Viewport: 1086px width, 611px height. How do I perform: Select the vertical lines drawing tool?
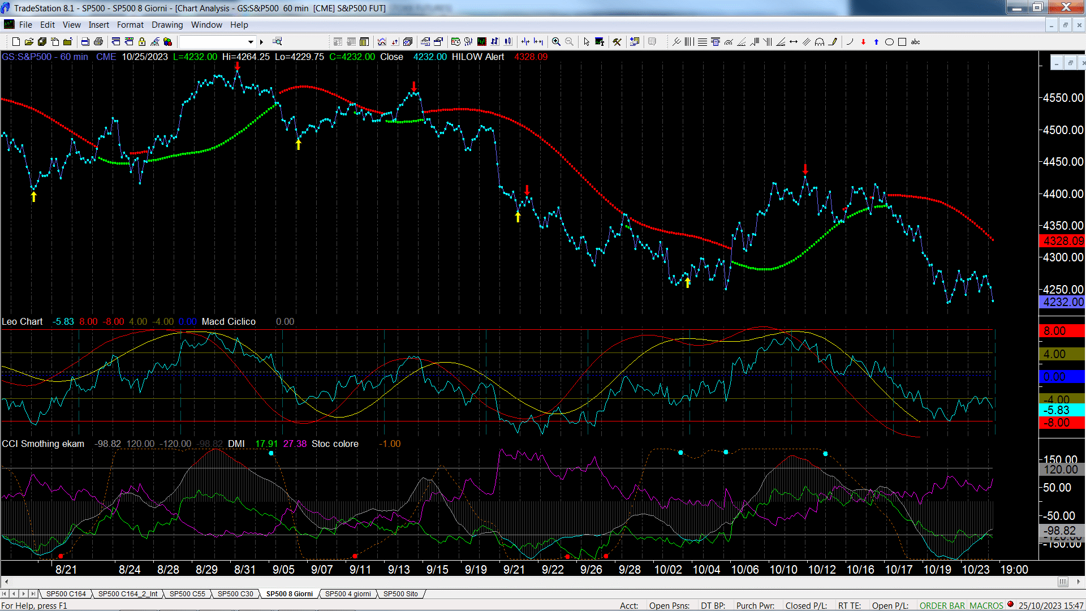[689, 41]
